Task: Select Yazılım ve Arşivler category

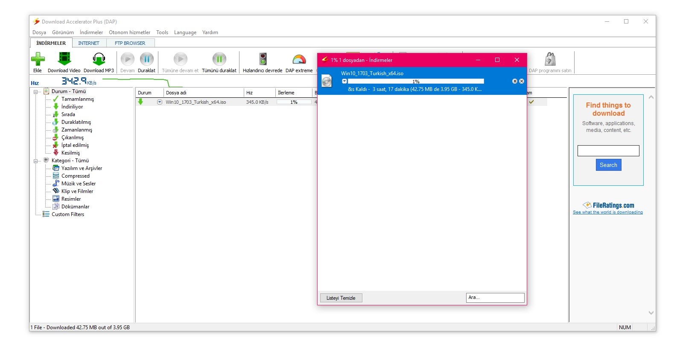Action: 82,168
